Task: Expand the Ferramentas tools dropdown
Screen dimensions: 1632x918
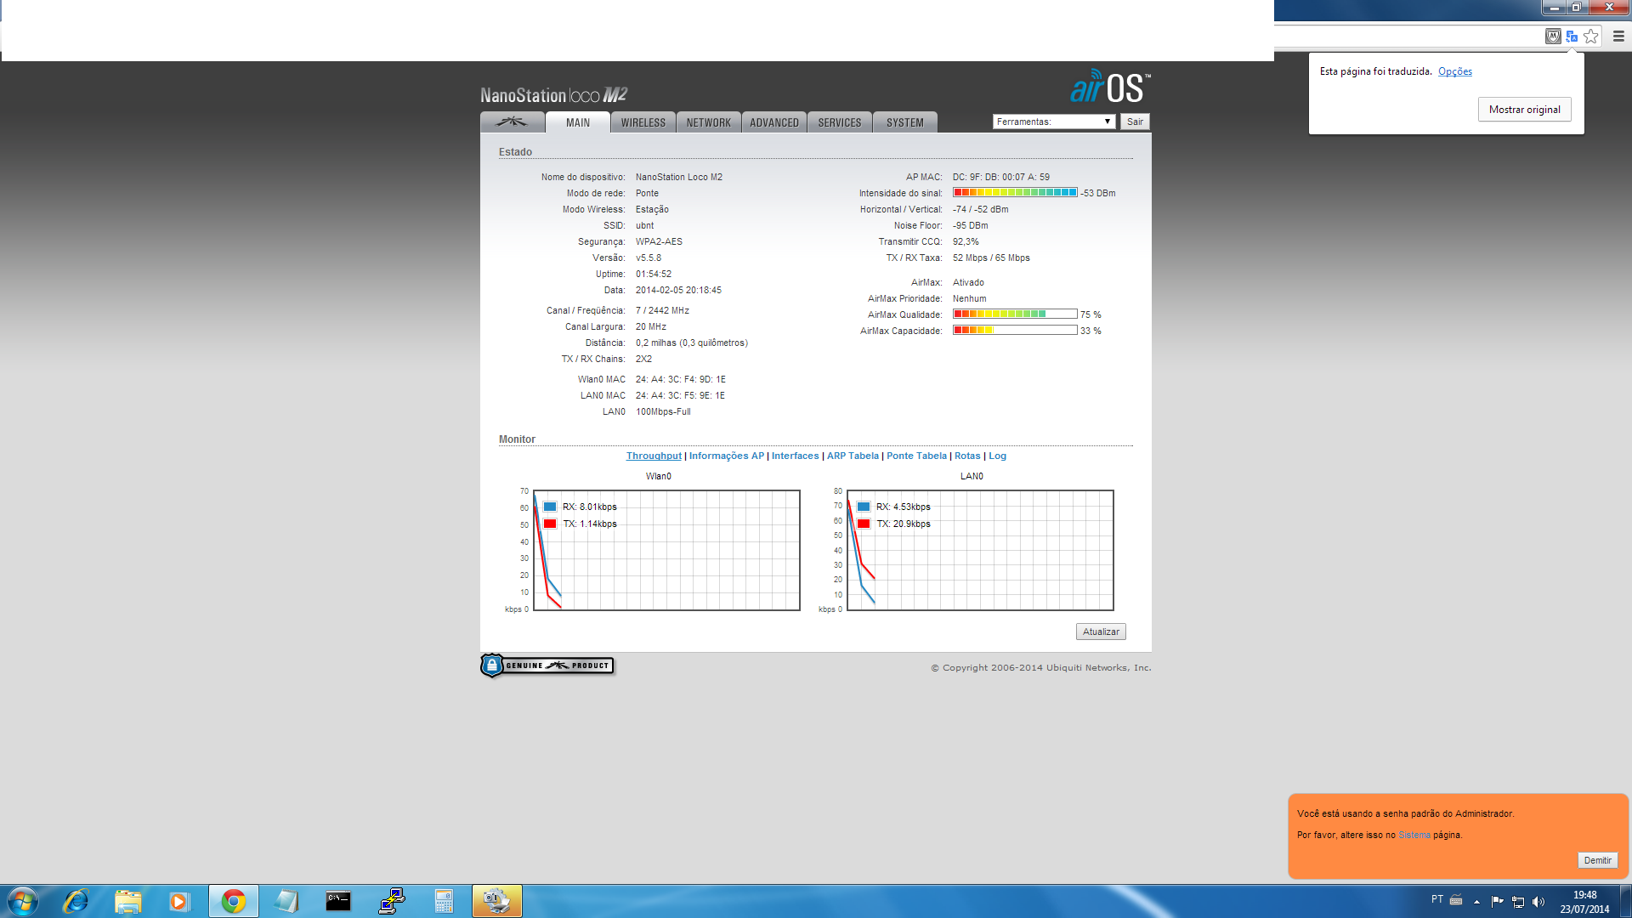Action: point(1054,122)
